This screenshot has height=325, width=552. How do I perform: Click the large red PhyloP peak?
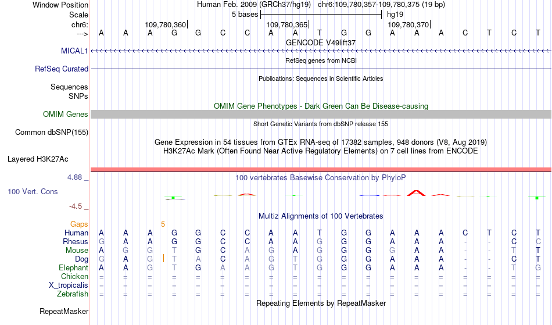tap(416, 193)
